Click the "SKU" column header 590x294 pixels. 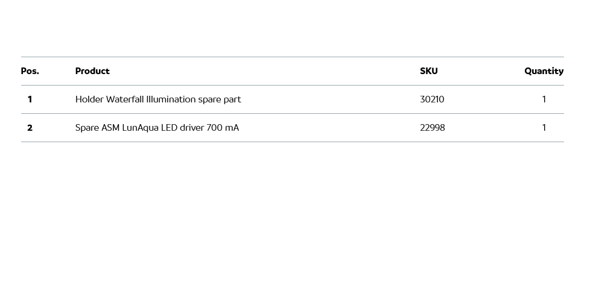tap(428, 71)
